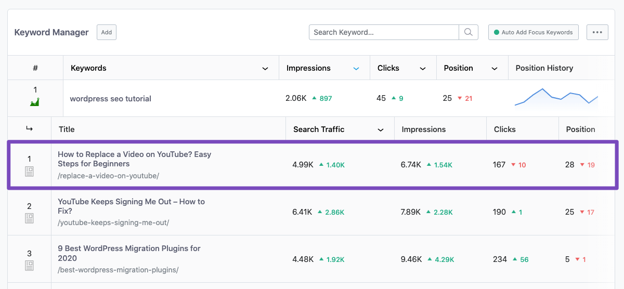The height and width of the screenshot is (289, 624).
Task: Open the Position column sort dropdown
Action: coord(495,69)
